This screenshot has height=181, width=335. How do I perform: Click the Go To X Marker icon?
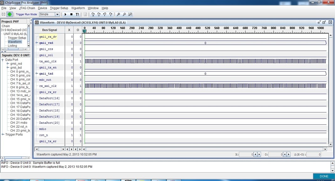coord(93,14)
